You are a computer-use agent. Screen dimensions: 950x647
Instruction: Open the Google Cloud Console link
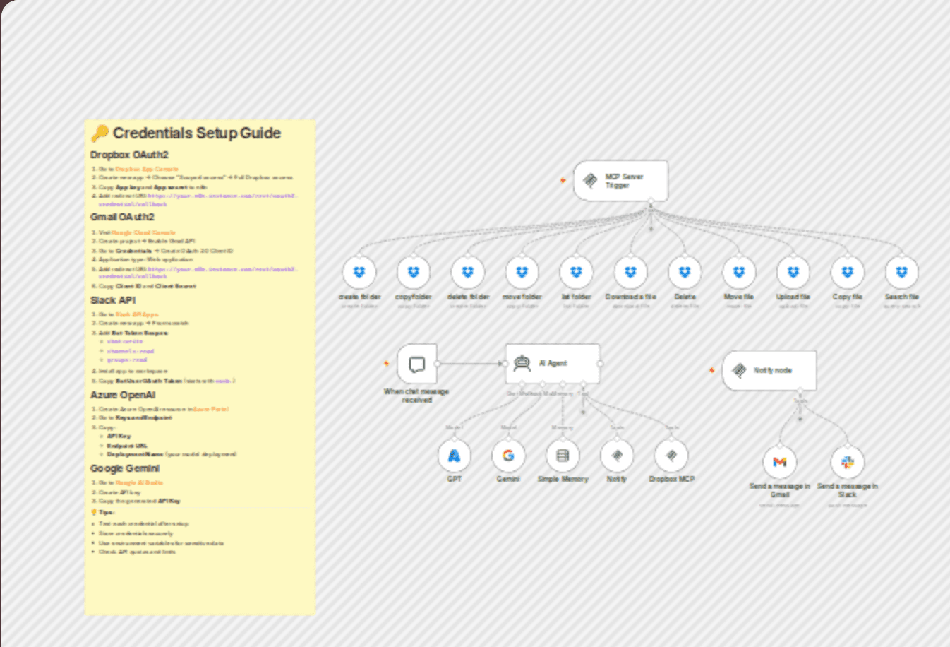[143, 232]
